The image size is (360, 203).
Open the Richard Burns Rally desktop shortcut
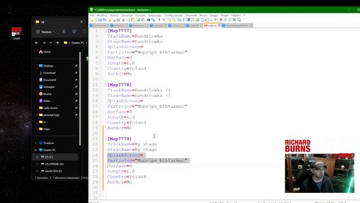click(x=16, y=33)
